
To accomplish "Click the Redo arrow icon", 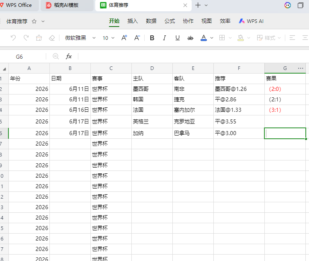I will click(26, 38).
